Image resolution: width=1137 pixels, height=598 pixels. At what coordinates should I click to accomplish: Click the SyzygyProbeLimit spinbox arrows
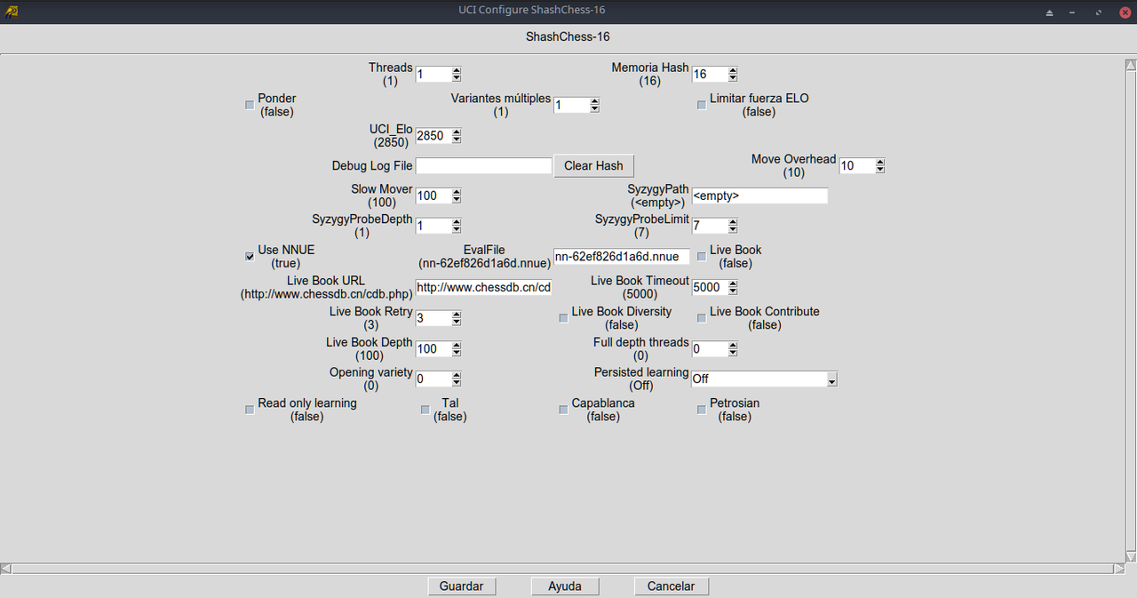733,227
